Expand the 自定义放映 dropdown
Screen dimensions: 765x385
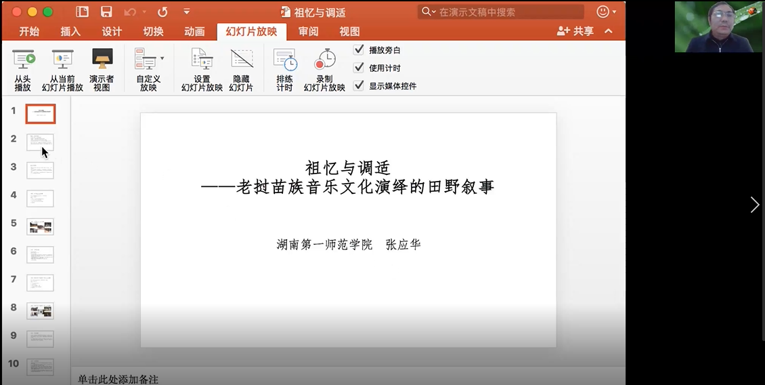(162, 59)
